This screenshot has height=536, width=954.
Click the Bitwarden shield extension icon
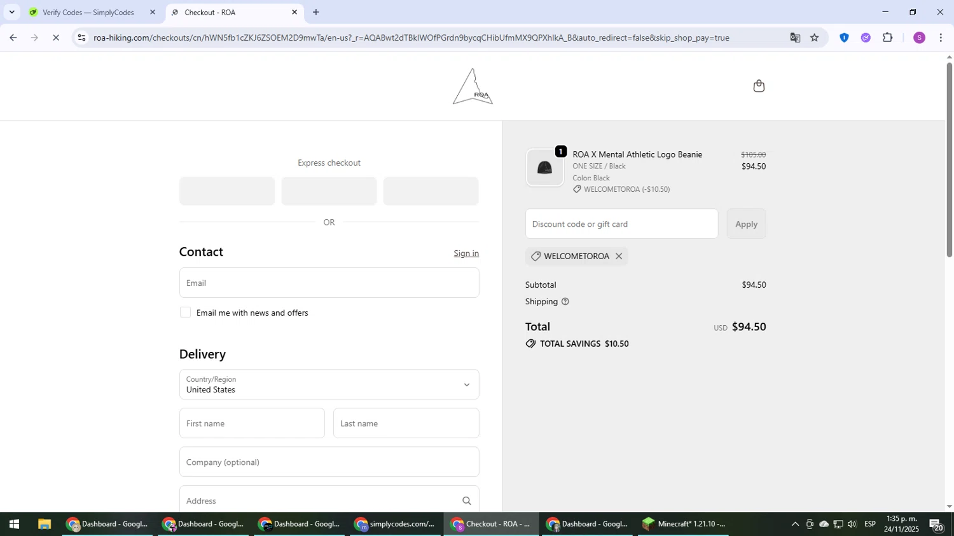pos(844,37)
